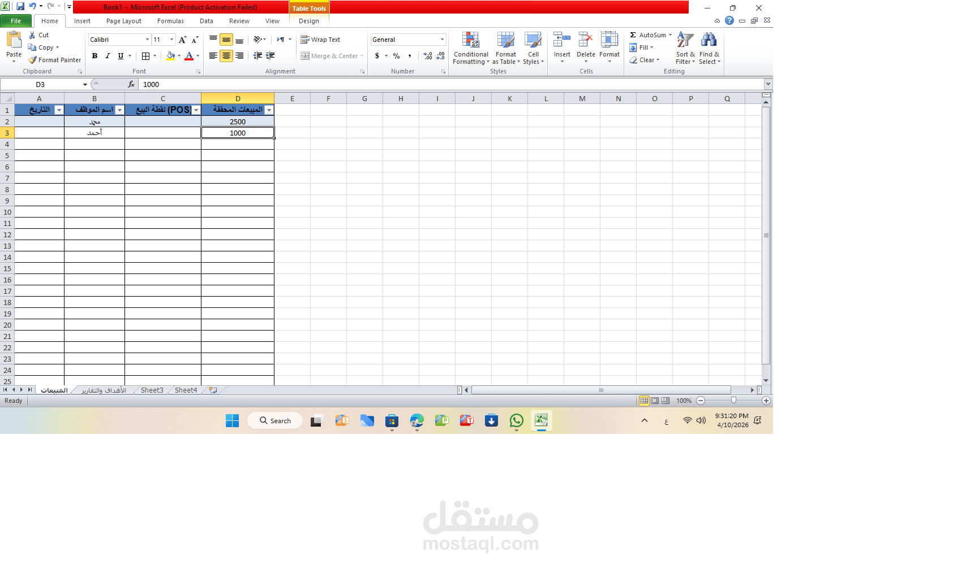Open the Formulas ribbon tab
The height and width of the screenshot is (565, 962).
pos(170,21)
